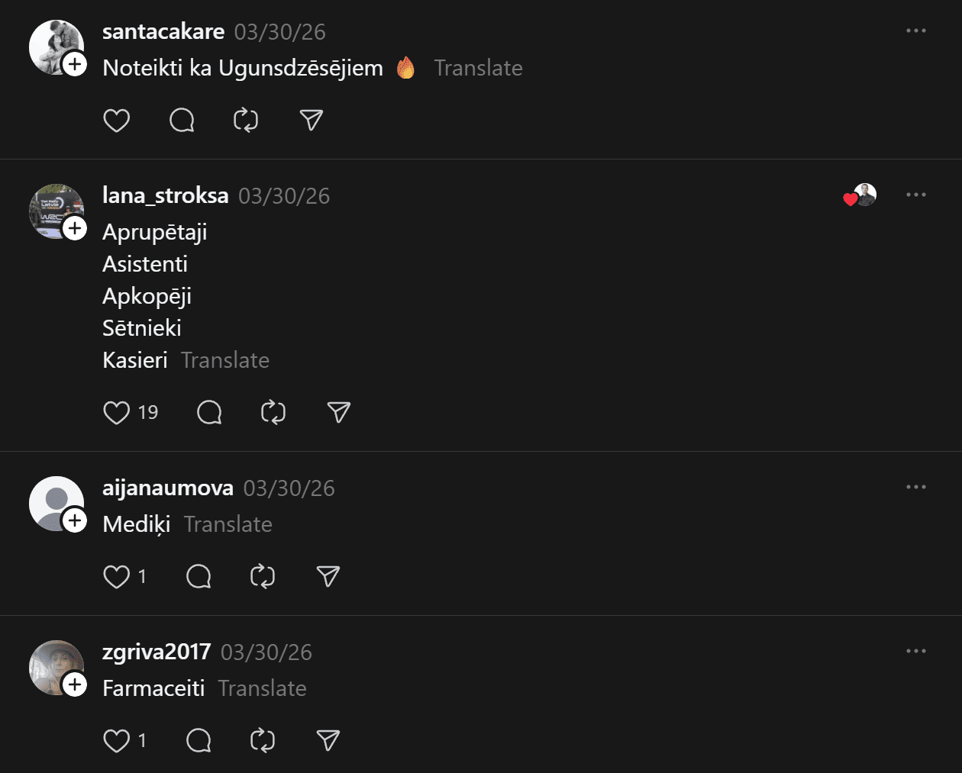The width and height of the screenshot is (962, 773).
Task: Like lana_stroksa's comment with 19 likes
Action: (x=117, y=413)
